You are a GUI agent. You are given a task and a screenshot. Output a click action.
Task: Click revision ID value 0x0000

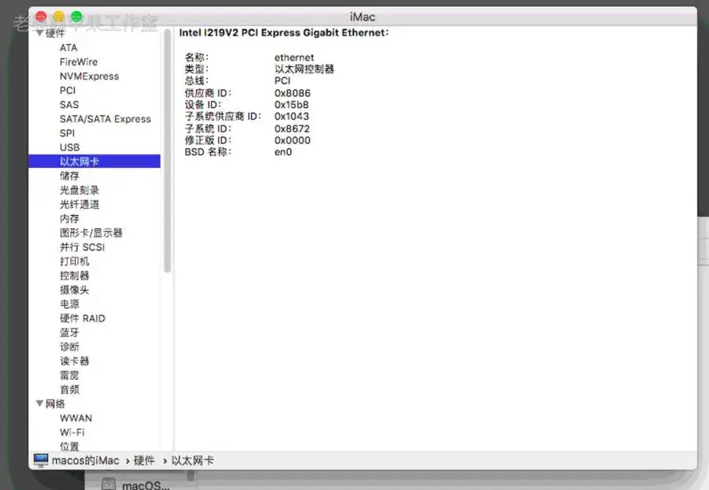pyautogui.click(x=292, y=140)
